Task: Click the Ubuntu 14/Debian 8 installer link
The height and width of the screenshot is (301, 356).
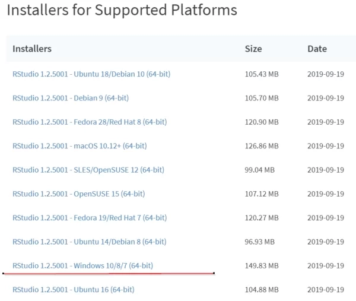Action: [x=89, y=241]
